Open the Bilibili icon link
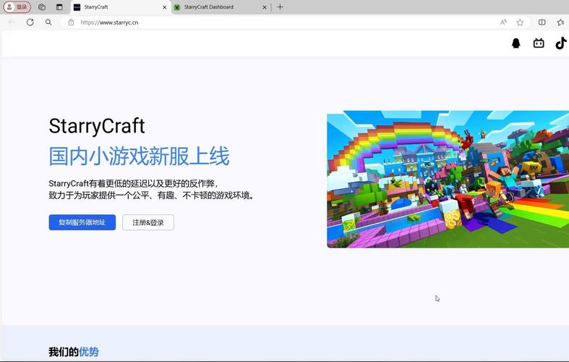This screenshot has width=569, height=362. click(539, 43)
